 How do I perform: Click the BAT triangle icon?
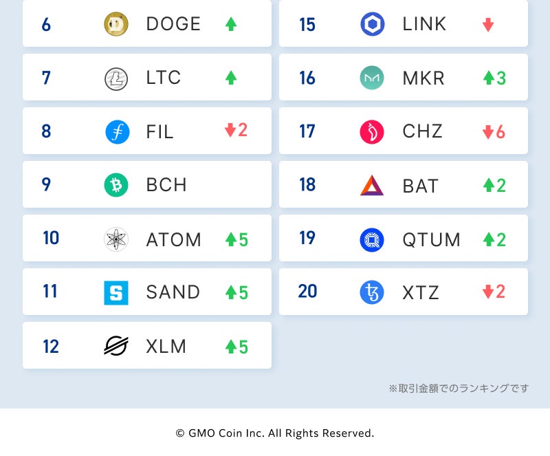[372, 185]
